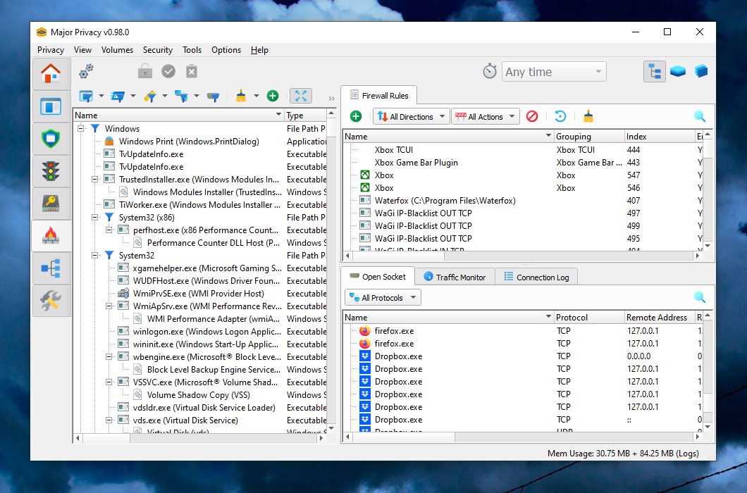747x493 pixels.
Task: Switch to the Connection Log tab
Action: coord(536,277)
